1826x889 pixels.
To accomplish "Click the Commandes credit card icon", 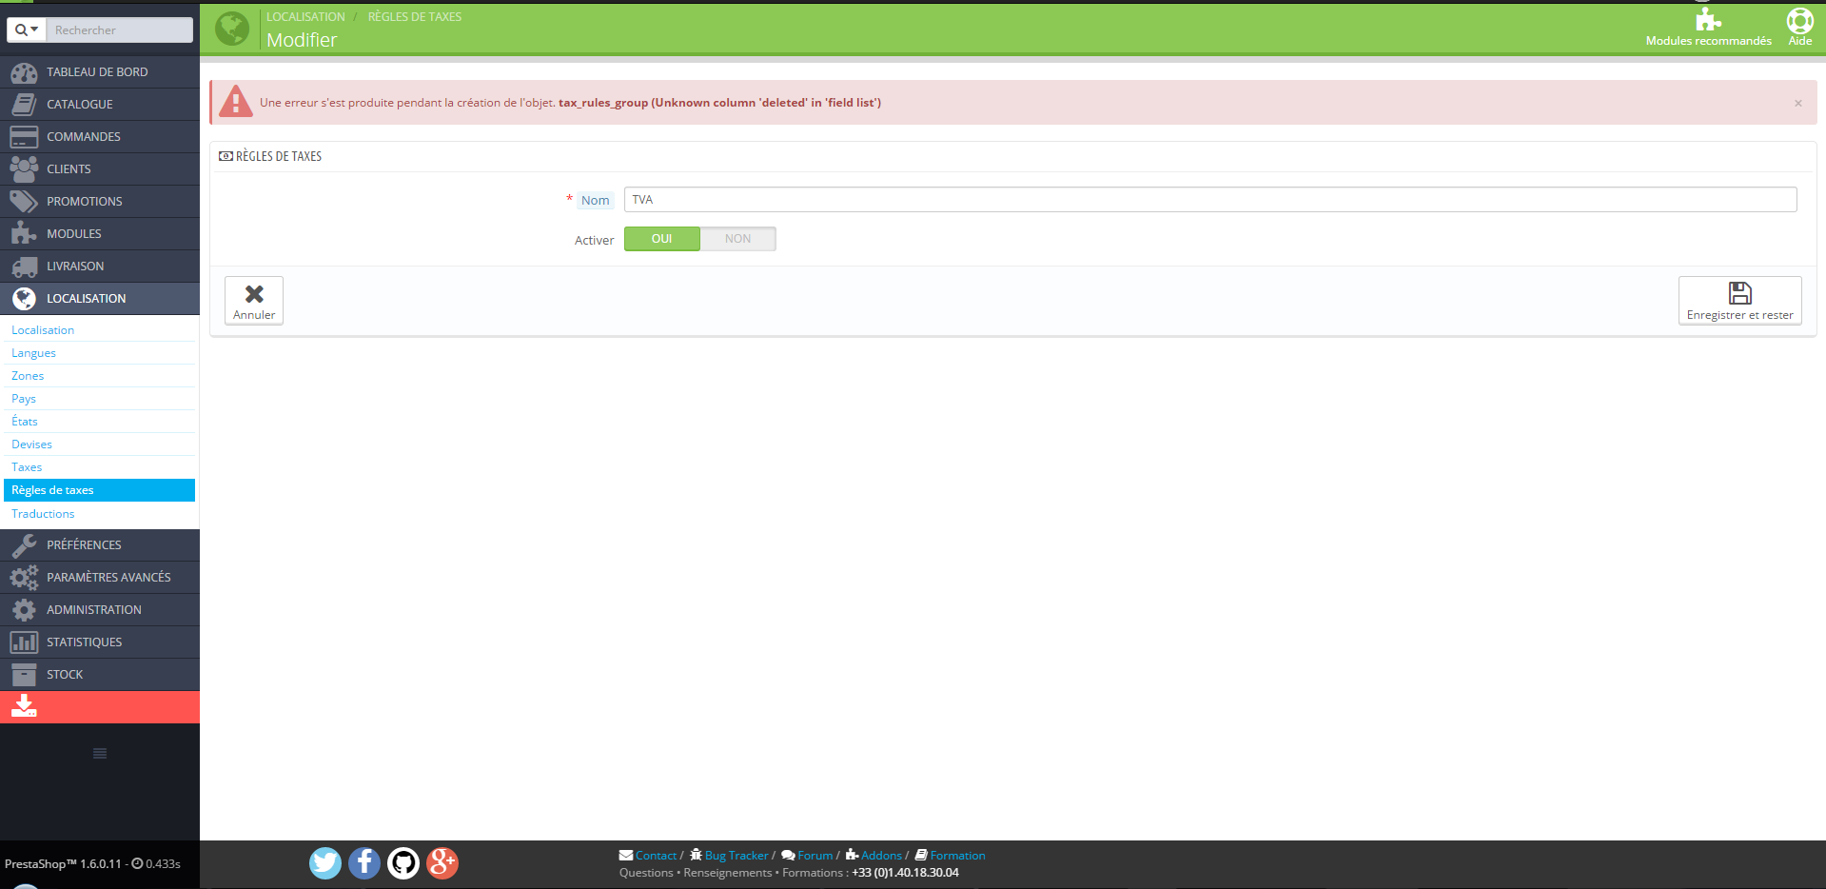I will pyautogui.click(x=24, y=137).
